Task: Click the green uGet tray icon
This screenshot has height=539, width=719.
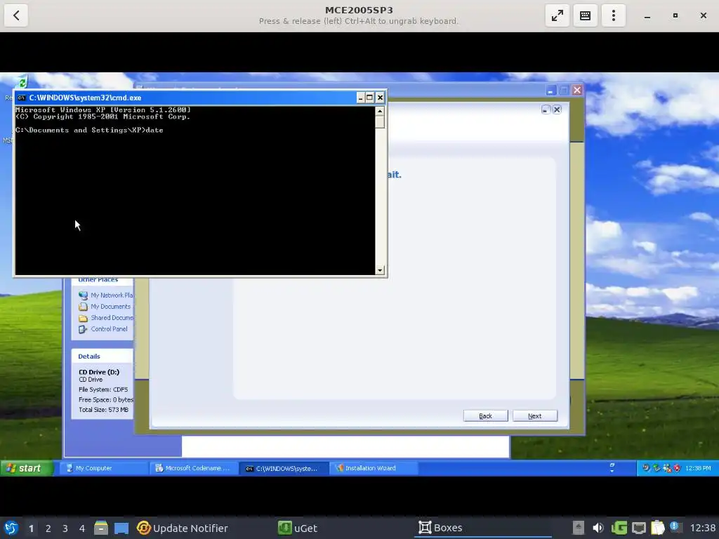Action: pyautogui.click(x=619, y=528)
